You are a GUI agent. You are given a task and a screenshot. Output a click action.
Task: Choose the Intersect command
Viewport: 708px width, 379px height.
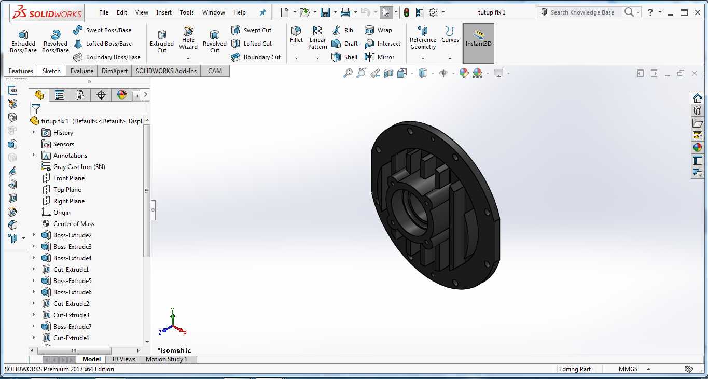click(383, 44)
